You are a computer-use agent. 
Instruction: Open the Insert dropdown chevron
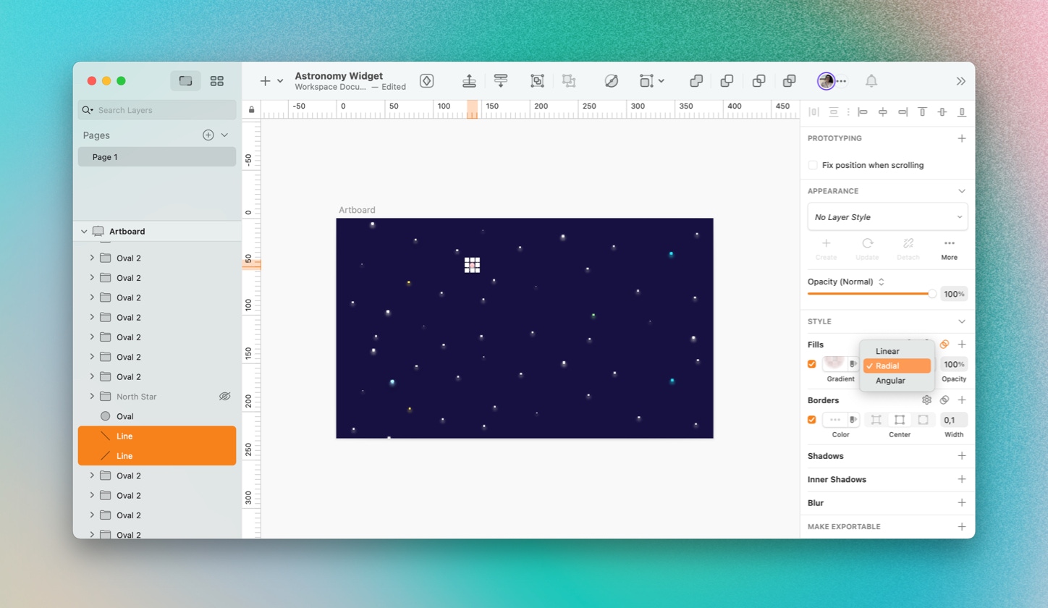point(280,81)
